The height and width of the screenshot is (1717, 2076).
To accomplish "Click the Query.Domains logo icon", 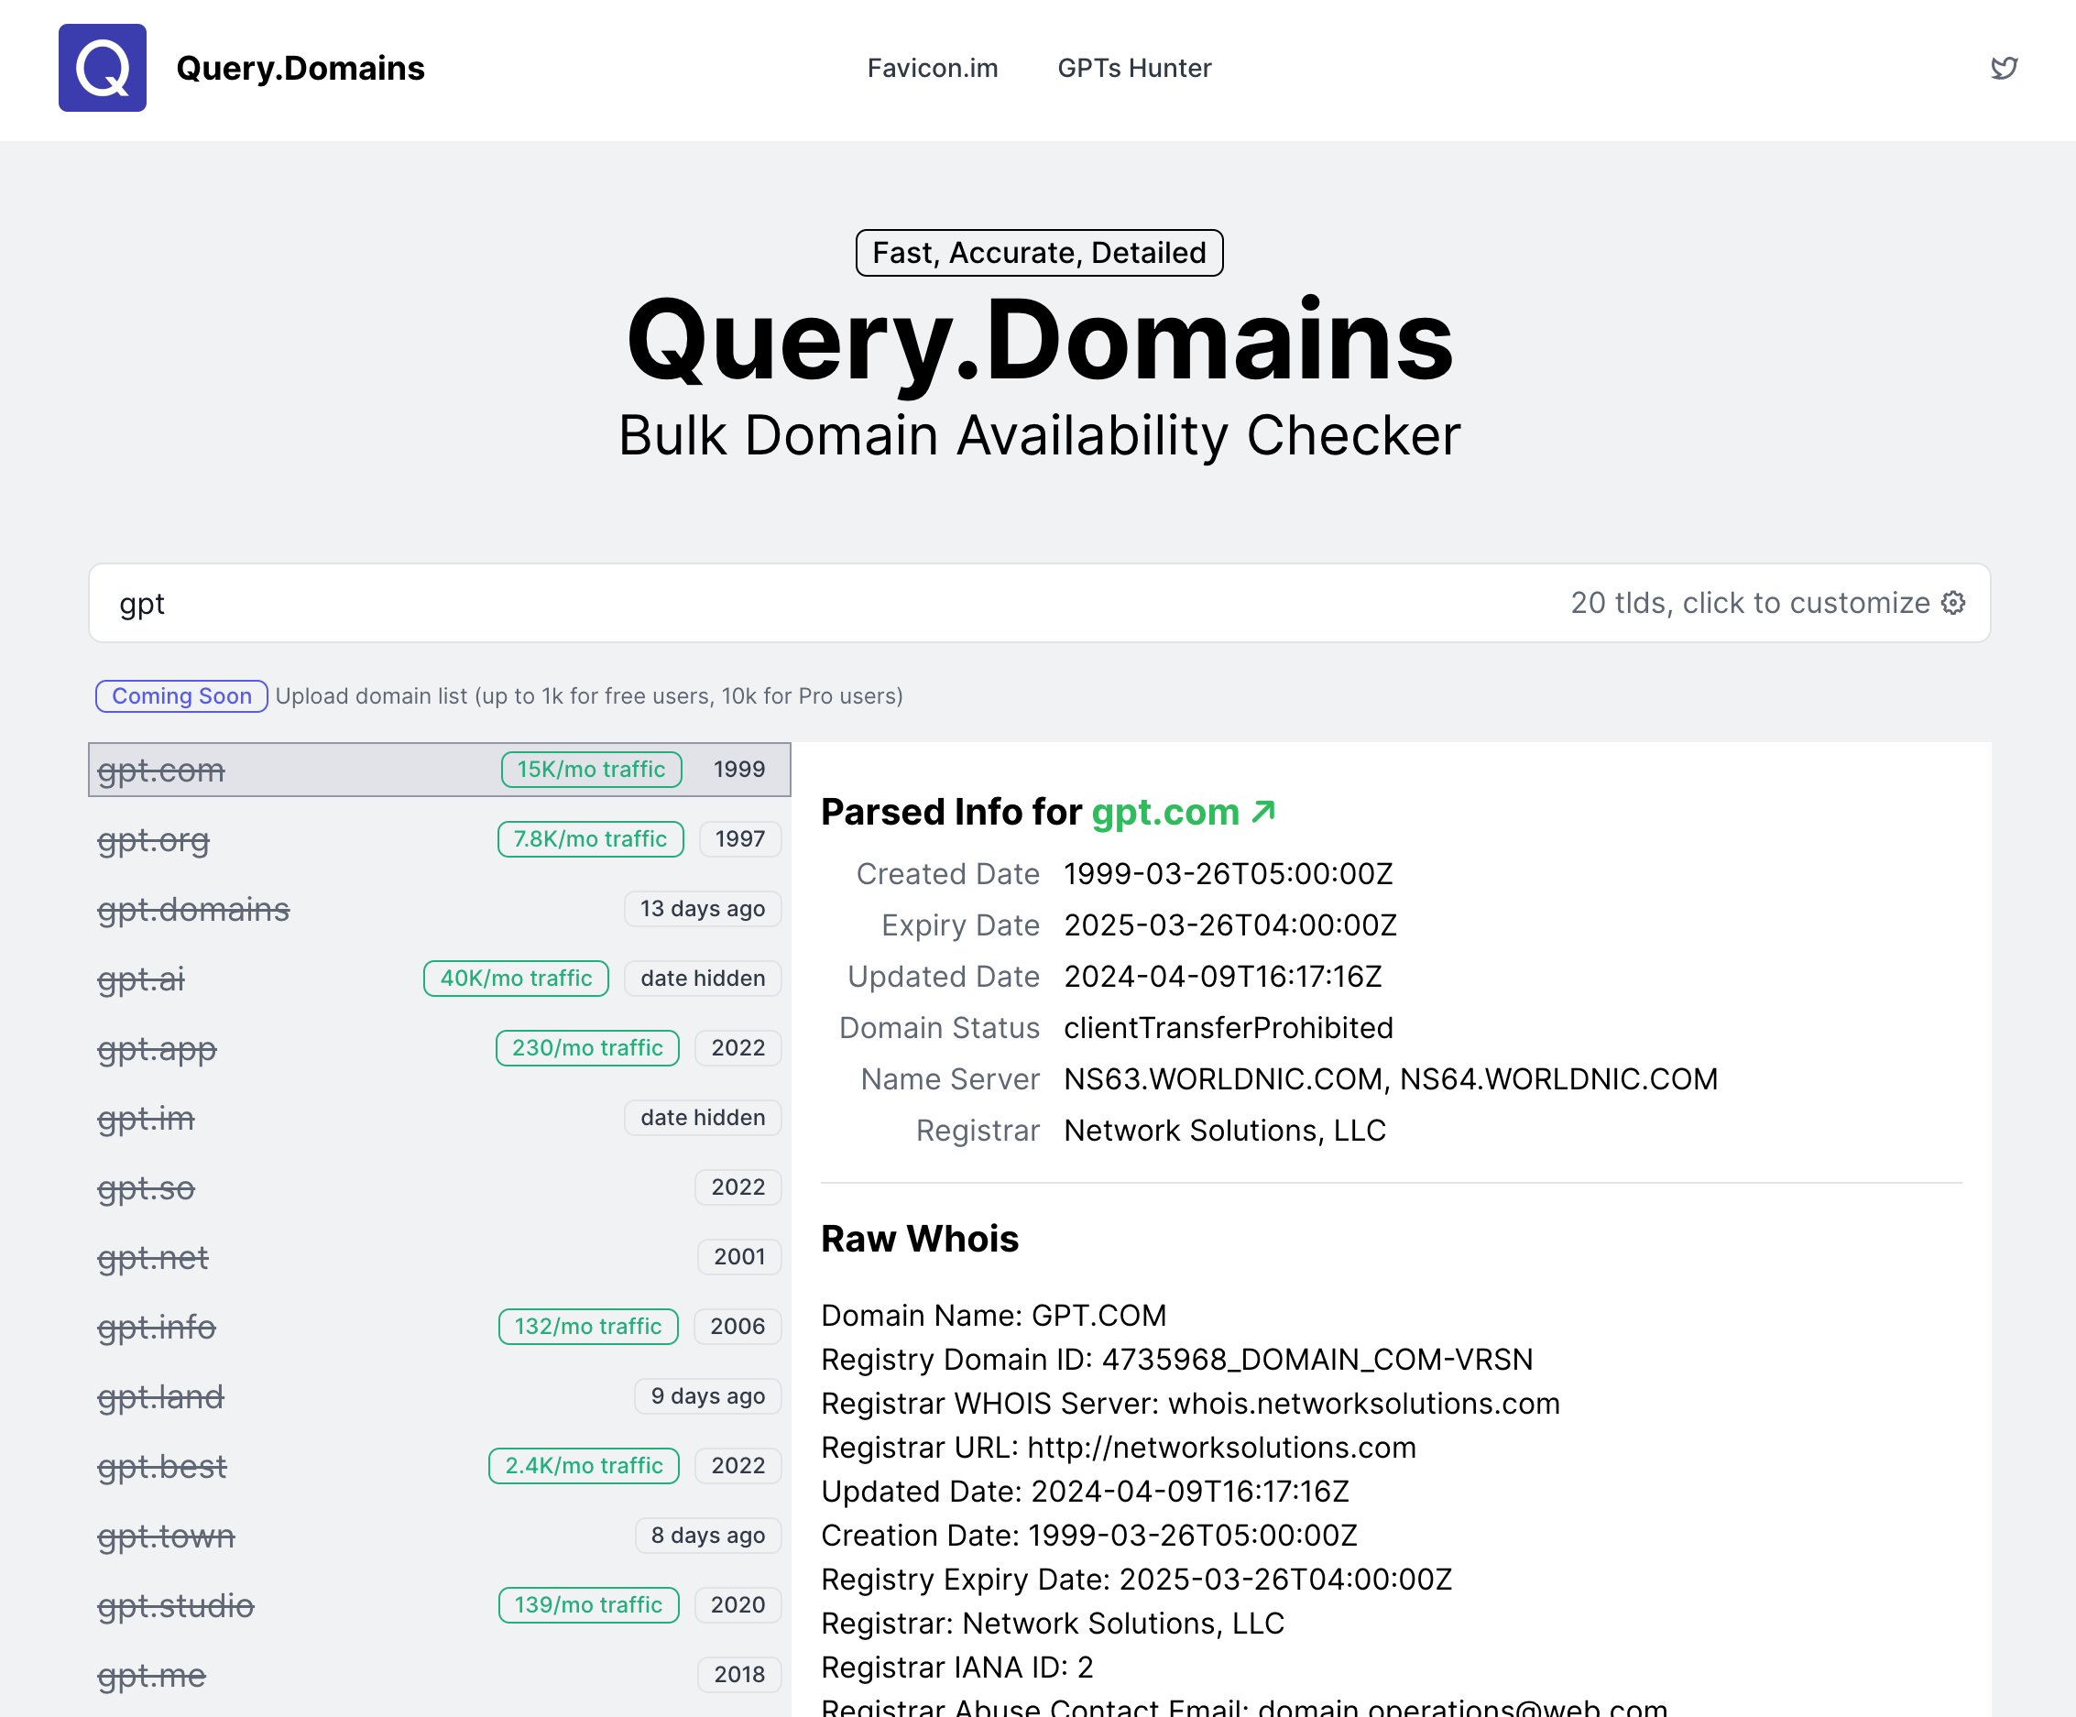I will click(x=104, y=69).
